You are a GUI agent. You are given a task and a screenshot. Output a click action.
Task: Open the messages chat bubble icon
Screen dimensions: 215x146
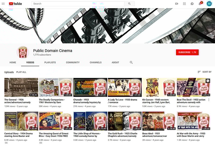192,4
